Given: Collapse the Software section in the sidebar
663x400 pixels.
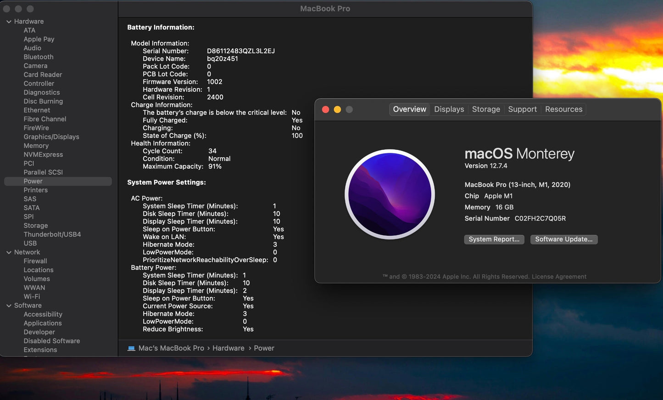Looking at the screenshot, I should (x=8, y=305).
